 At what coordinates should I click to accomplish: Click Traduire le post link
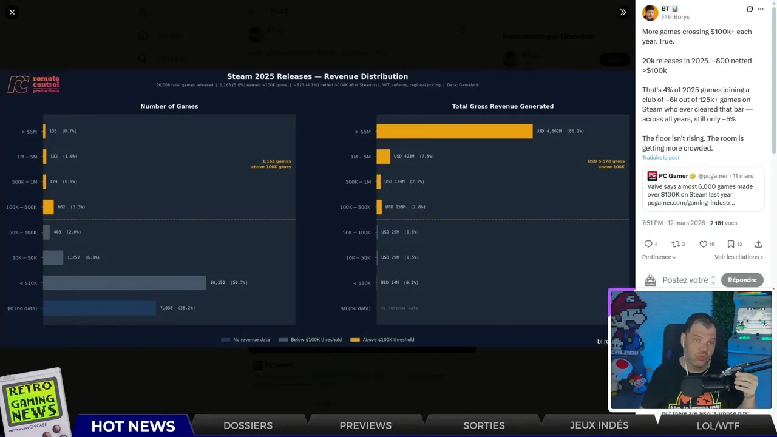(660, 158)
